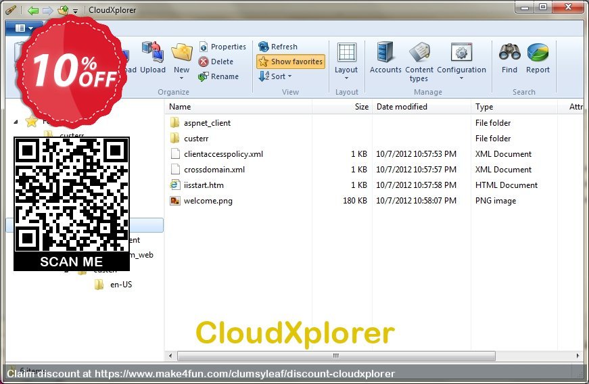Click the Forward navigation arrow

coord(48,11)
